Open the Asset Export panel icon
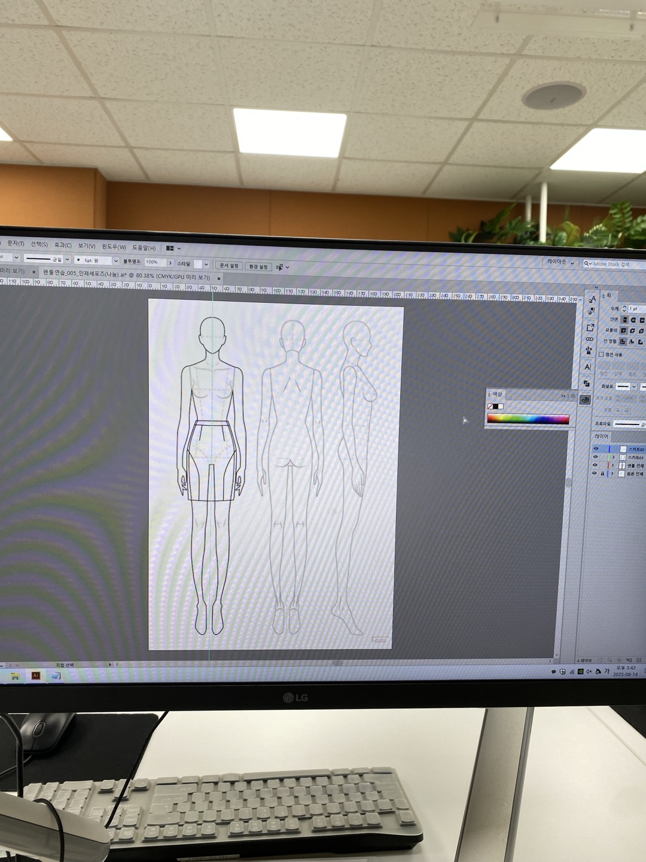 click(x=590, y=327)
